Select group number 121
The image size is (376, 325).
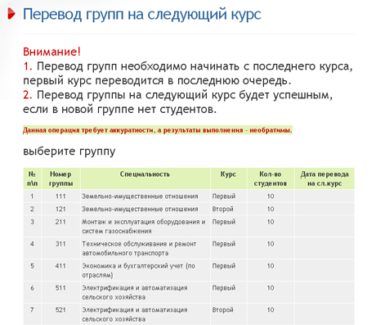click(60, 209)
